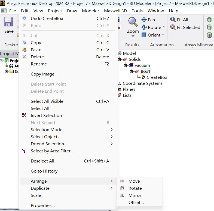Click the Ansys application icon in title bar
This screenshot has height=211, width=214.
(2, 3)
